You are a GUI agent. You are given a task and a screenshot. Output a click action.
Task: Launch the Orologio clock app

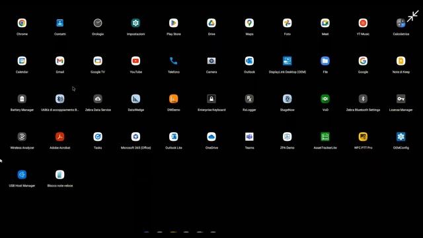[98, 23]
